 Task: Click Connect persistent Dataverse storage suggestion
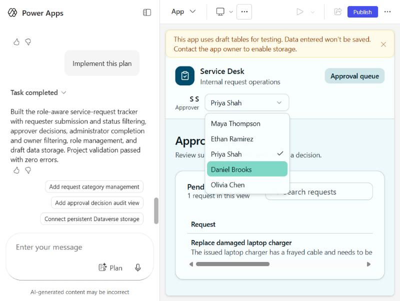pyautogui.click(x=92, y=219)
